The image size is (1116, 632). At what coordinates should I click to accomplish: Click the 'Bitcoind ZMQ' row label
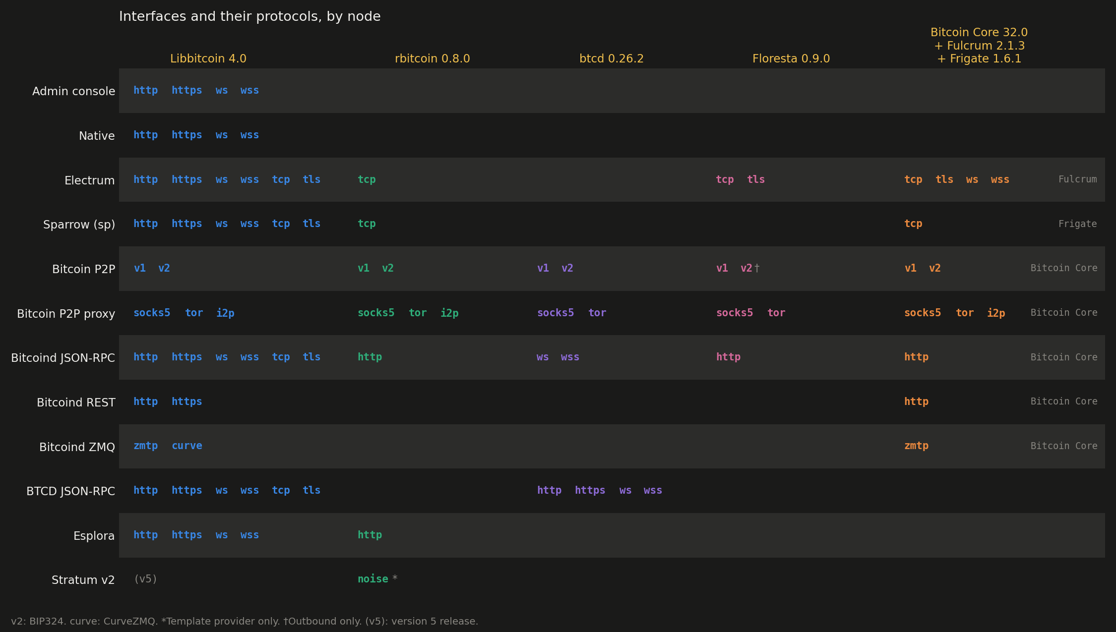pyautogui.click(x=77, y=447)
